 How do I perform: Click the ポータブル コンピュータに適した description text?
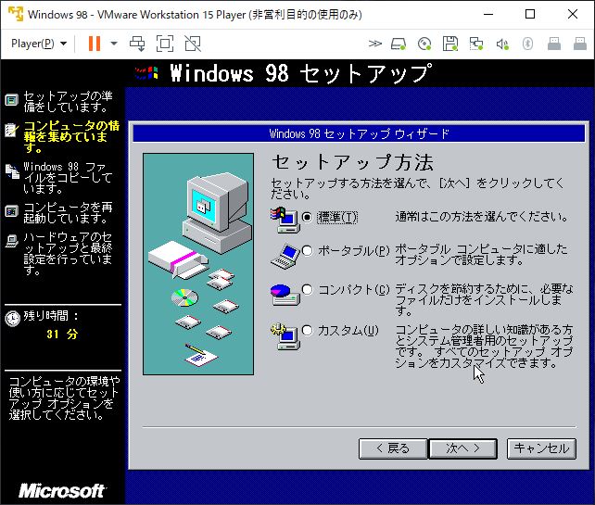point(481,255)
